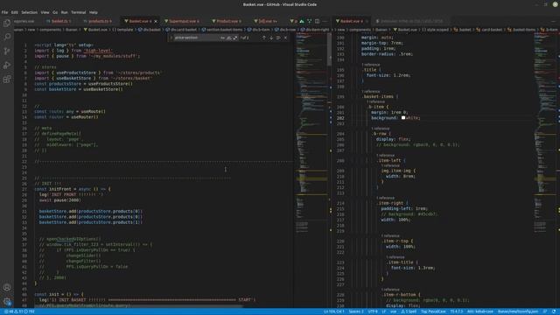Expand the replace field in the find widget
Screen dimensions: 560x315
[171, 38]
